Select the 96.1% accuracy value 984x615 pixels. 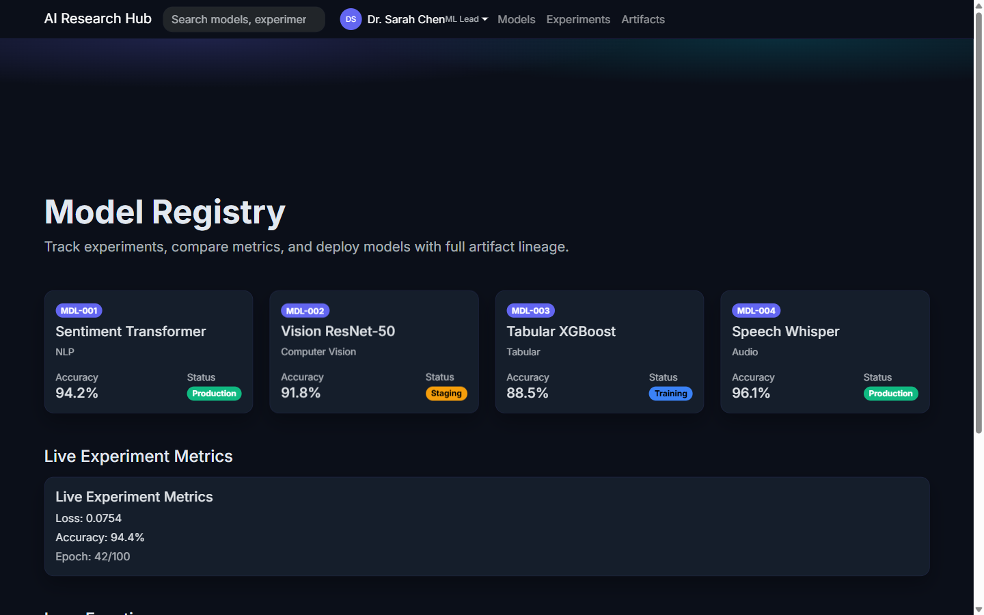(751, 393)
